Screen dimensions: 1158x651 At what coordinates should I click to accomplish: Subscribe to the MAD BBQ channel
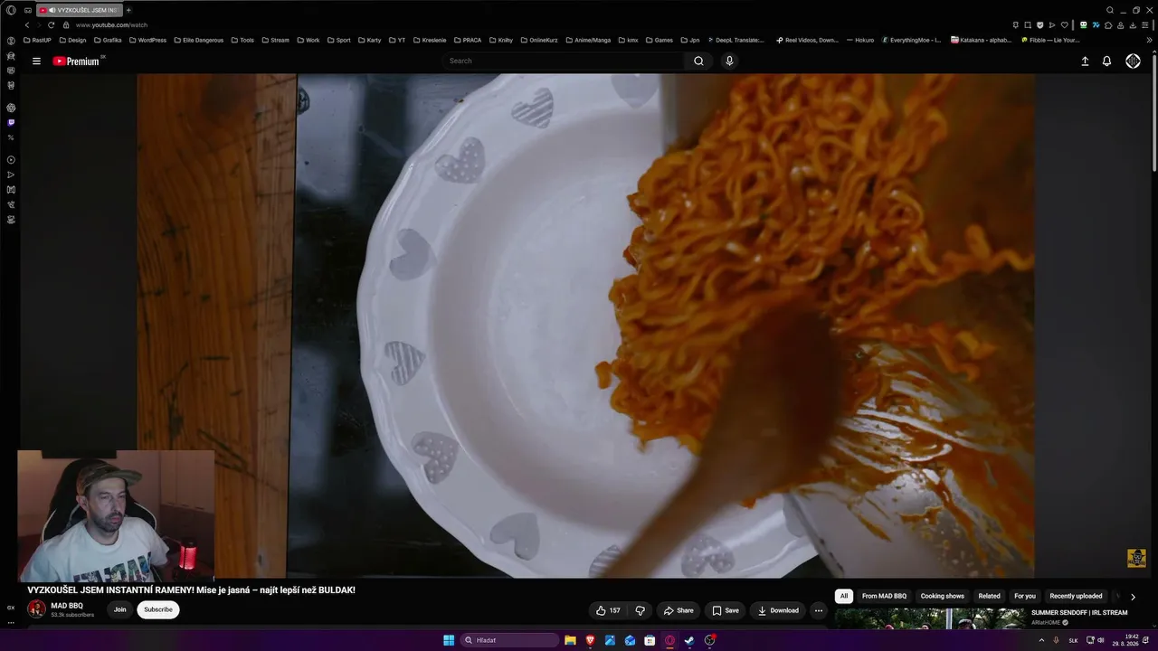[x=158, y=610]
